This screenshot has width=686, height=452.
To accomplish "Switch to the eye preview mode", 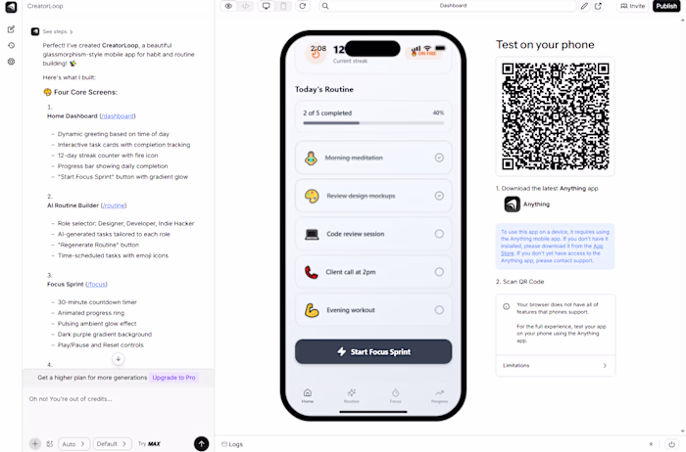I will coord(228,6).
